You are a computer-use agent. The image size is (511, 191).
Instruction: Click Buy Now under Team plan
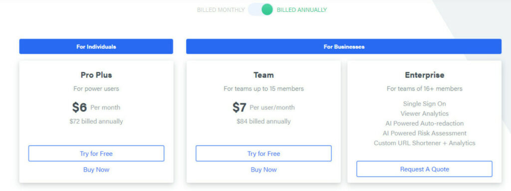(263, 170)
